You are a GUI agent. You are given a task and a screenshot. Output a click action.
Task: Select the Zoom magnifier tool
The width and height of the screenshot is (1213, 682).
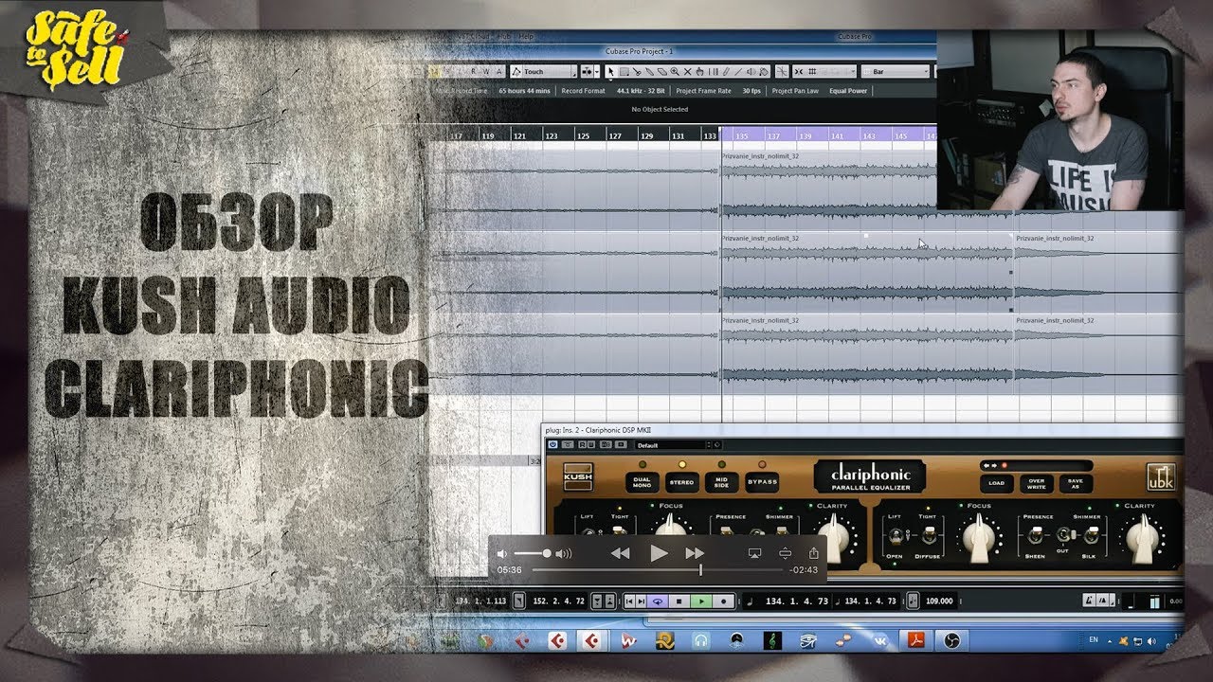point(675,71)
